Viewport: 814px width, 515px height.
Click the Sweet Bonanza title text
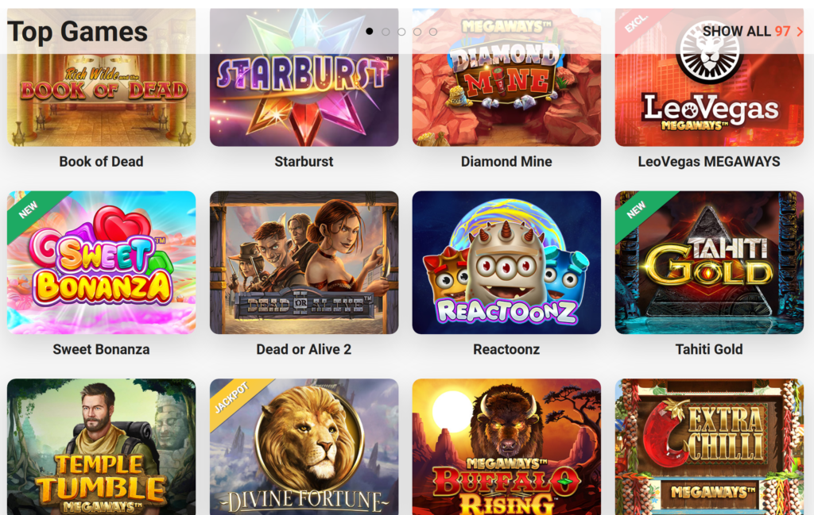(x=101, y=349)
